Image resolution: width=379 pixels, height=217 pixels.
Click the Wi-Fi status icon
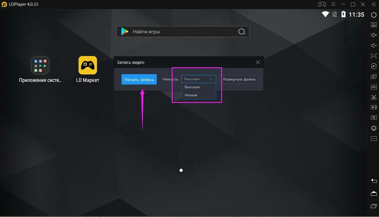pyautogui.click(x=325, y=14)
